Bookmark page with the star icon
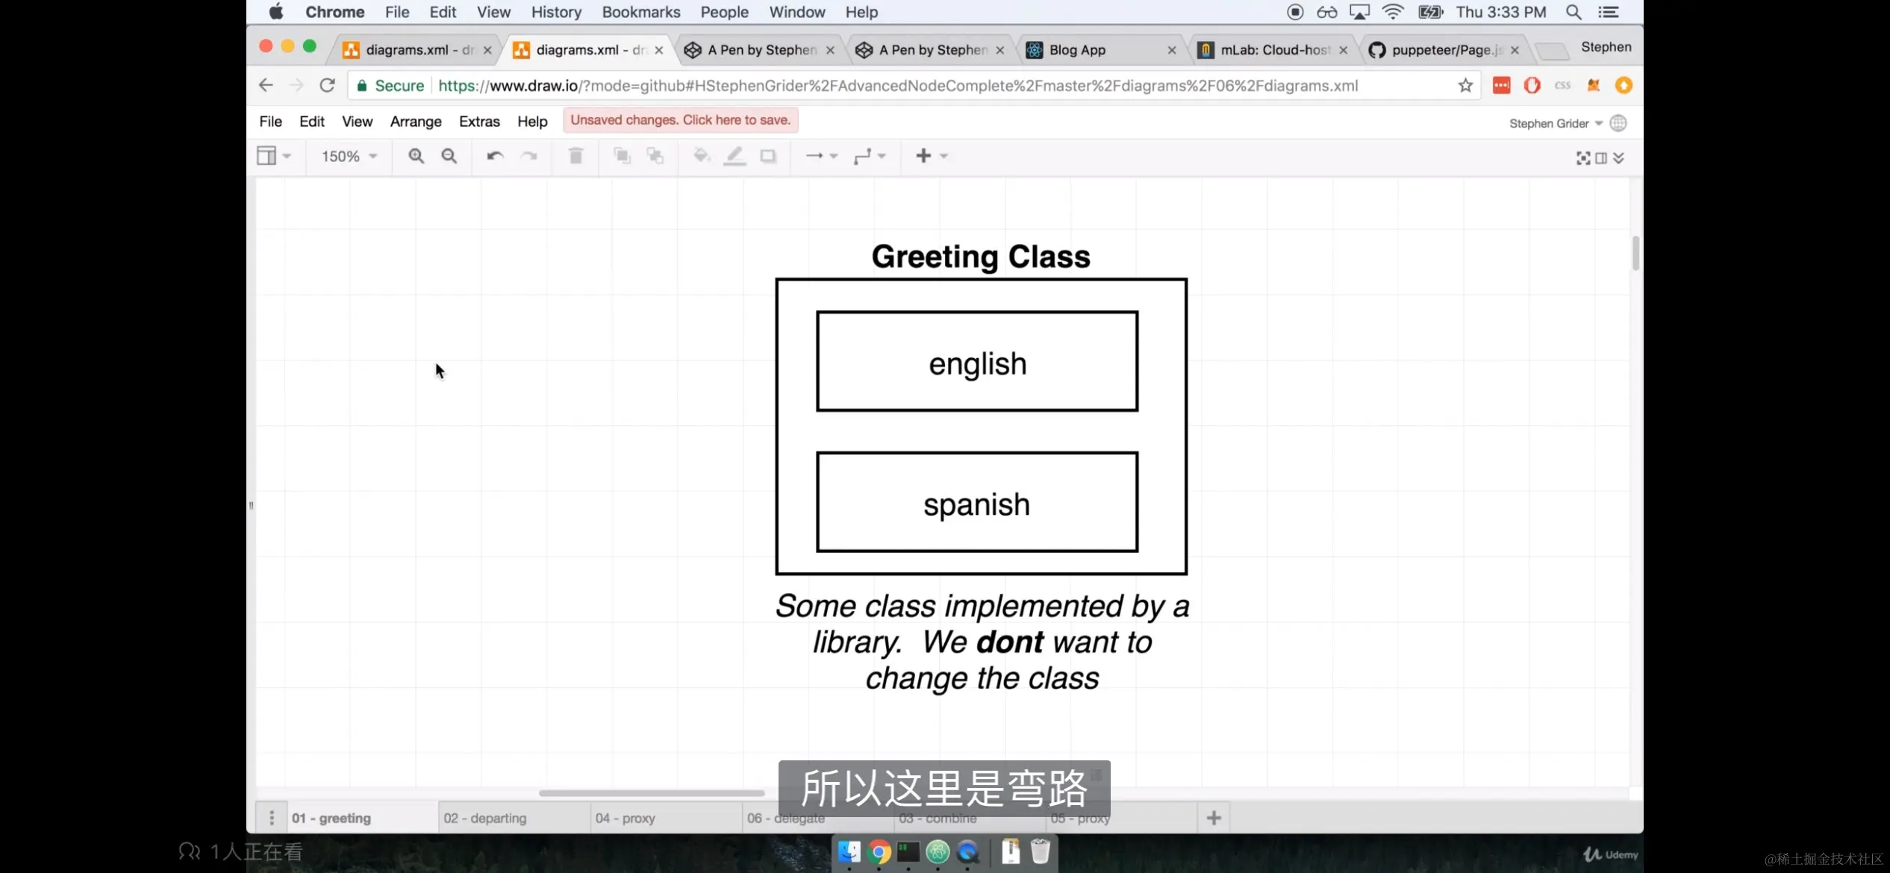The width and height of the screenshot is (1890, 873). pos(1465,86)
